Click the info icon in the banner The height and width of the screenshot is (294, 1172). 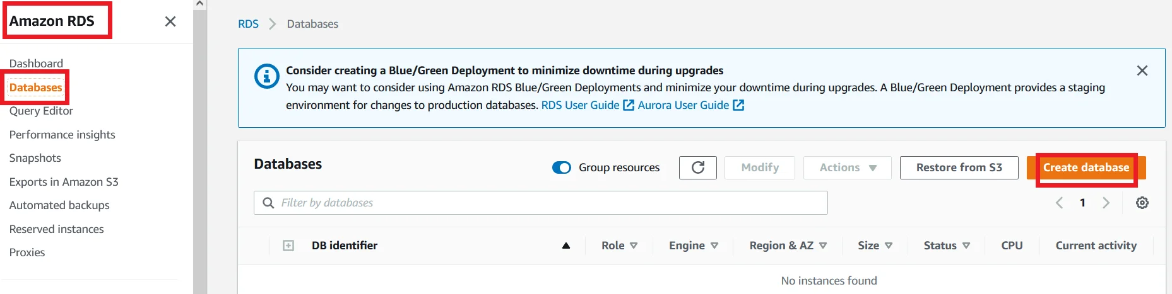266,77
